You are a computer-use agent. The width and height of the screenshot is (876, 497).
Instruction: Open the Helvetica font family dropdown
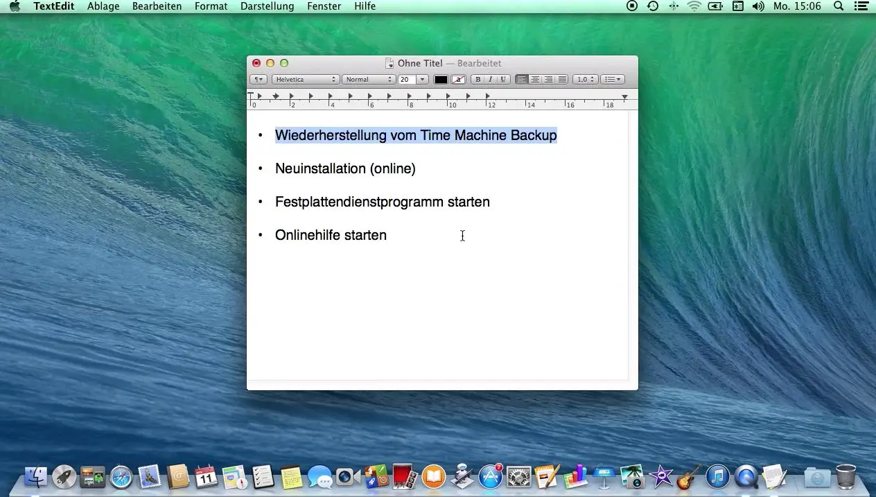[305, 80]
